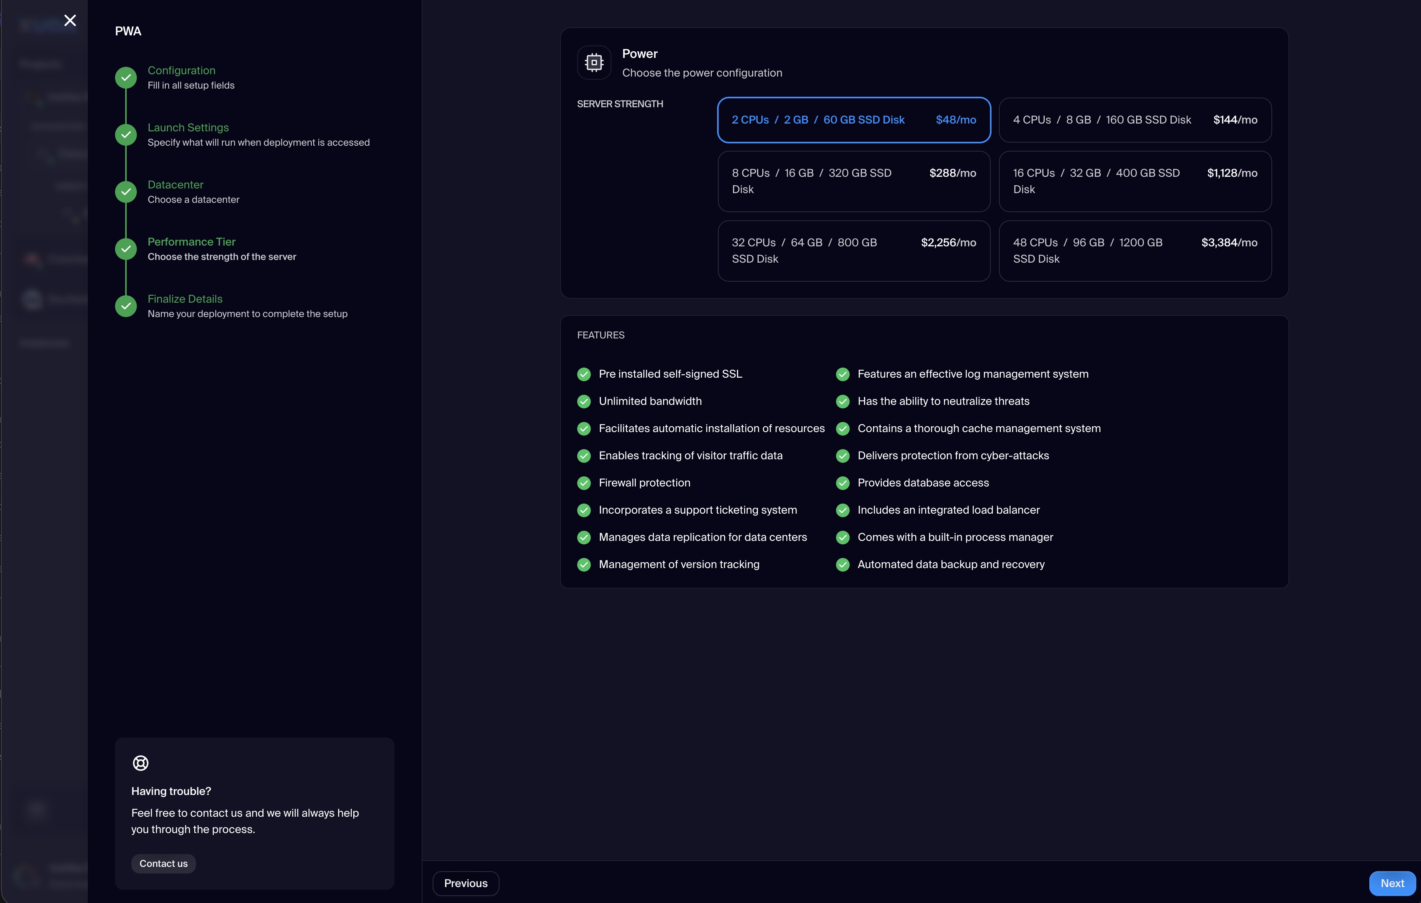
Task: Click the Finalize Details step checkmark icon
Action: (126, 306)
